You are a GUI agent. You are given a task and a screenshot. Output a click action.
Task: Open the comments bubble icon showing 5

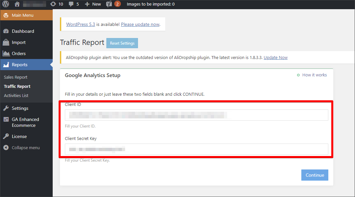click(x=71, y=4)
